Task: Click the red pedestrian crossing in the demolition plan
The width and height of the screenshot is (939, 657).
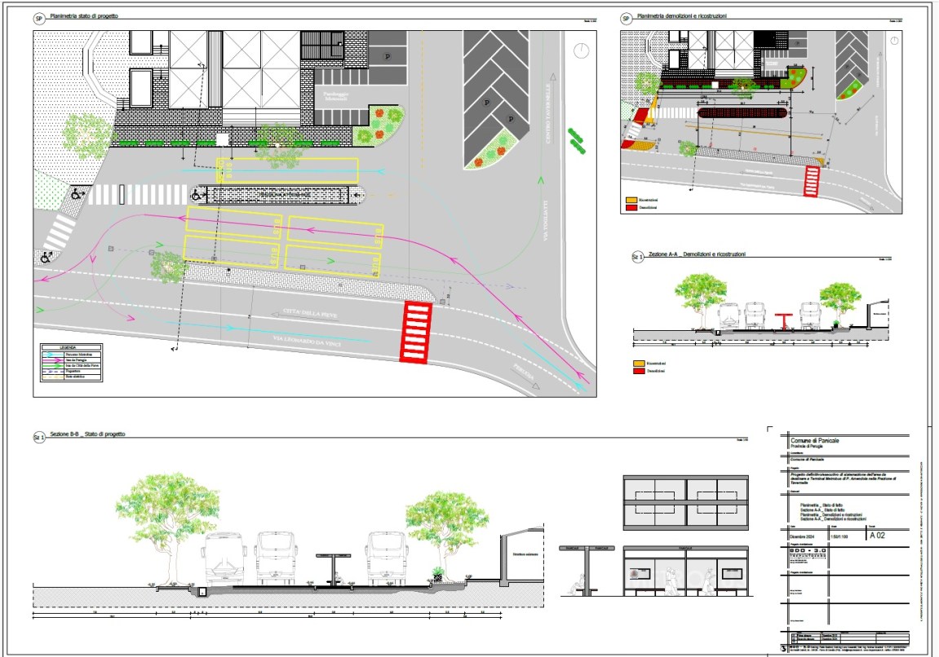Action: pyautogui.click(x=814, y=181)
